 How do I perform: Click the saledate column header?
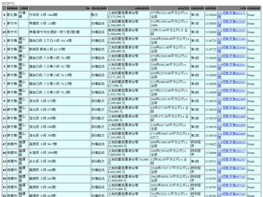click(x=211, y=8)
